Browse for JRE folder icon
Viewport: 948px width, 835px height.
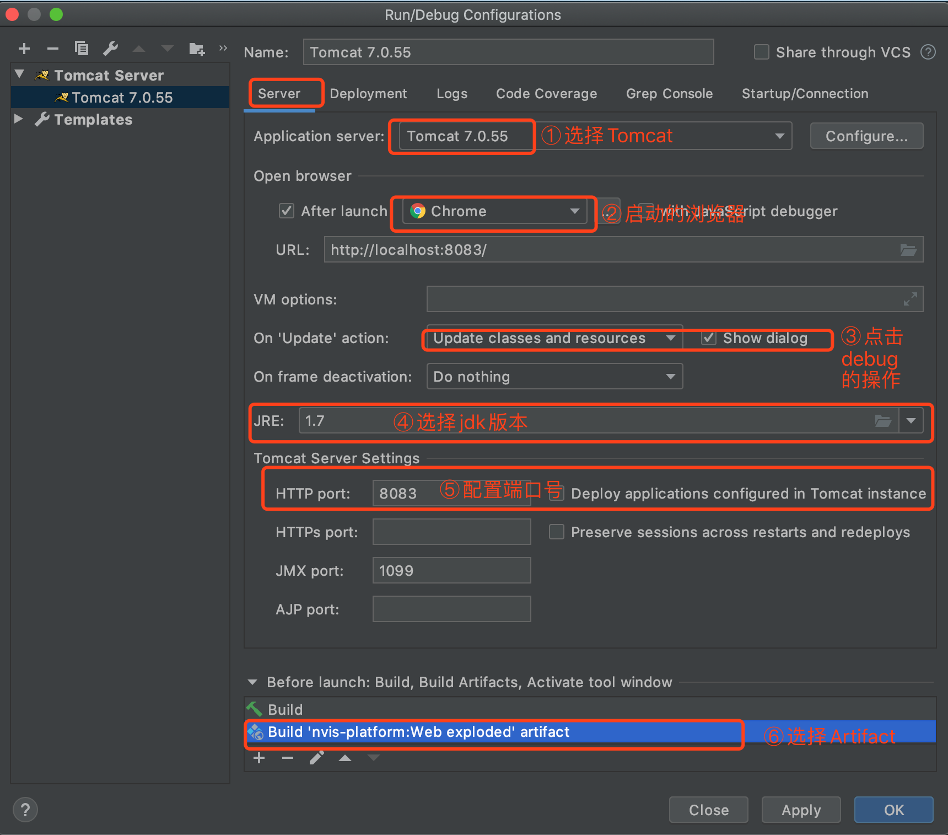tap(883, 421)
